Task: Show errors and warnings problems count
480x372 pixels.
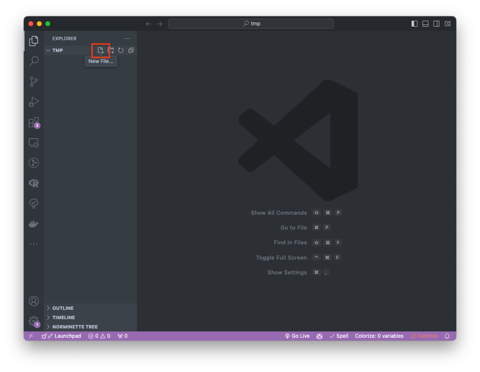Action: coord(99,336)
